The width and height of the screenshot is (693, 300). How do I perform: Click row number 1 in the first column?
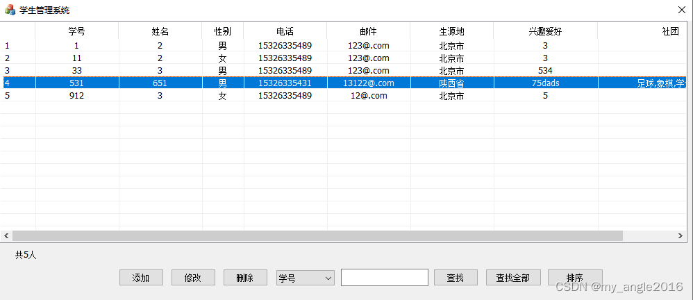click(7, 46)
